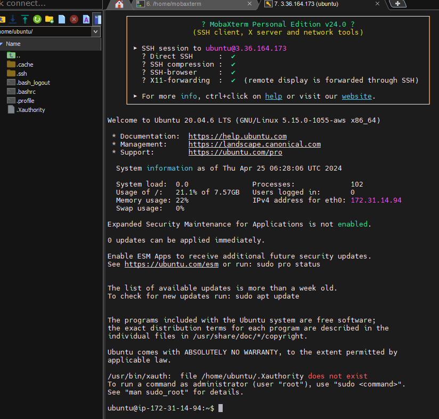This screenshot has width=439, height=419.
Task: Click the 172.31.14.94 IPv4 address
Action: pos(376,200)
